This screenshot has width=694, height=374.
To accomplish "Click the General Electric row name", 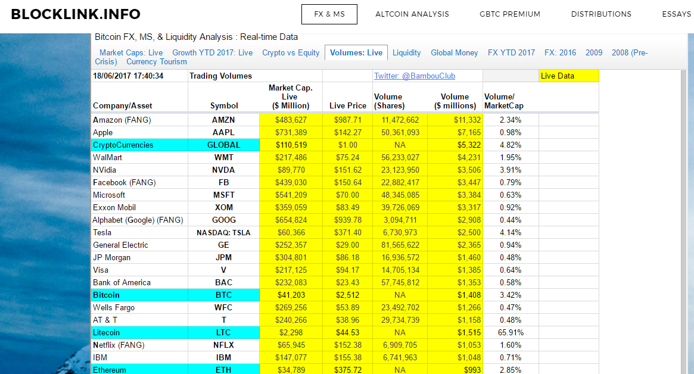I will [x=120, y=245].
